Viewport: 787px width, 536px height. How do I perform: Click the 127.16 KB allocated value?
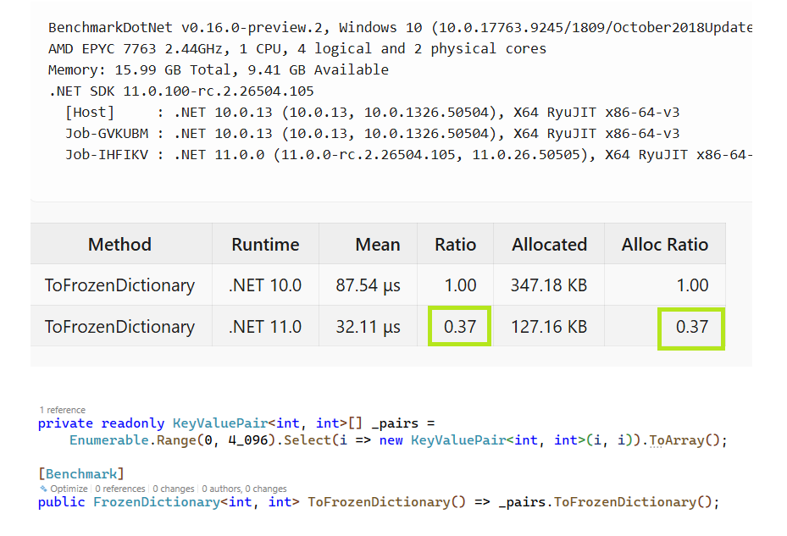pos(549,327)
